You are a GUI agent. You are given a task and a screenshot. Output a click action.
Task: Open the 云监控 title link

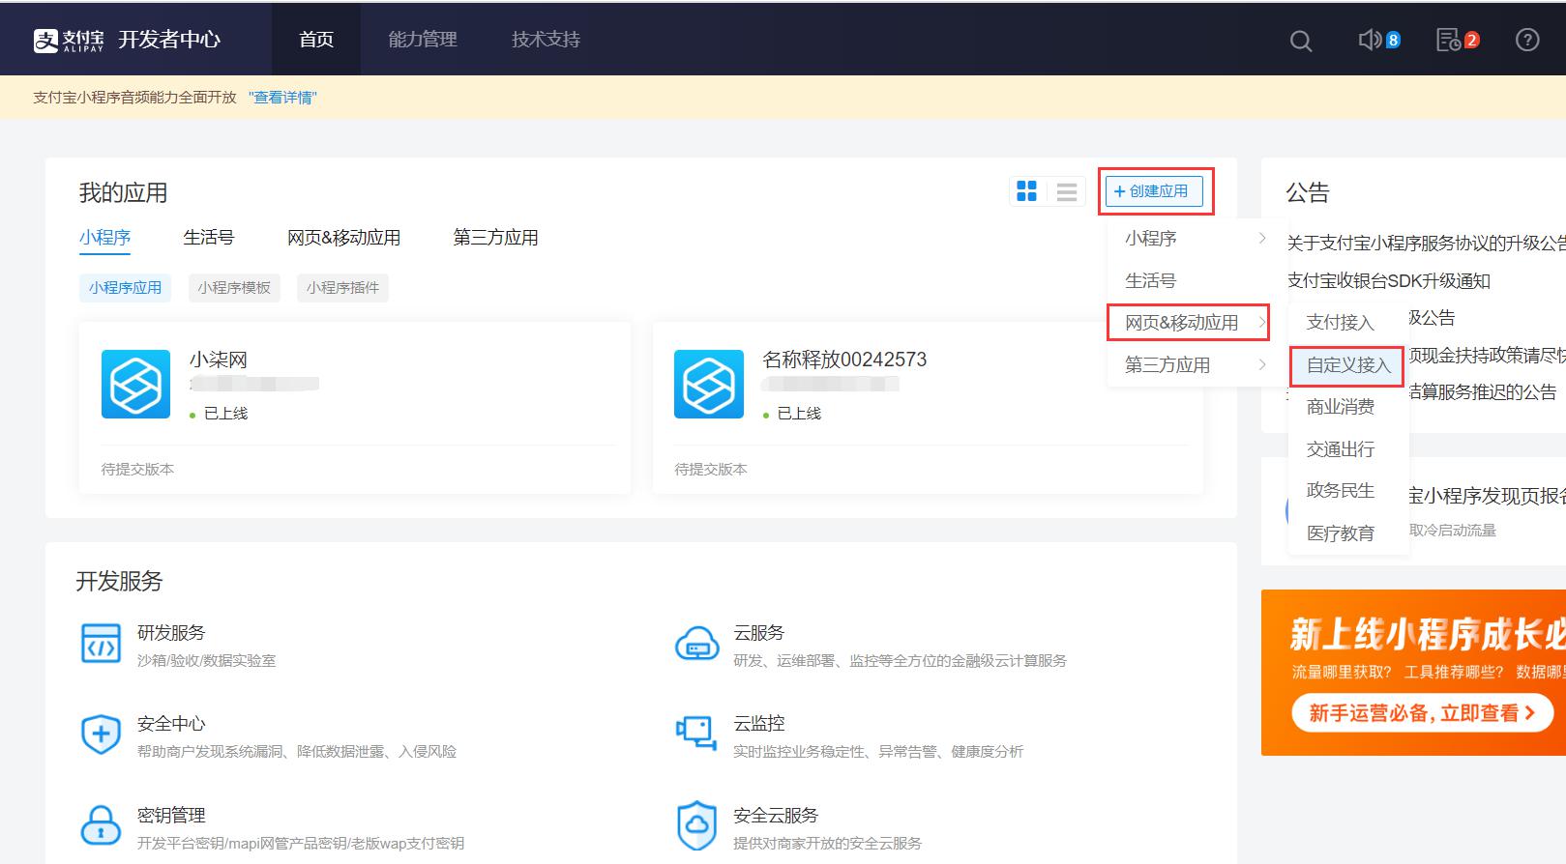pos(759,724)
